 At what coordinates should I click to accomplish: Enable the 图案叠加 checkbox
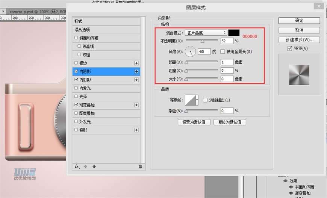click(76, 113)
